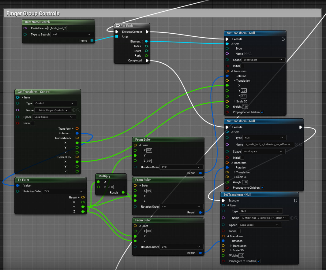Click the Element output pin on the For Each node

coord(147,42)
